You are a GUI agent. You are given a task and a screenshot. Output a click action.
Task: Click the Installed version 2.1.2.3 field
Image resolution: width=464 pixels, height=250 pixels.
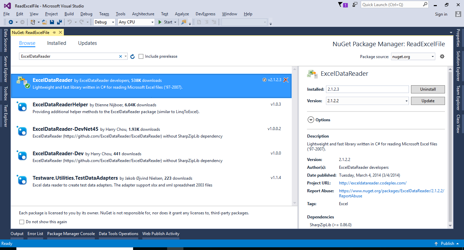point(368,89)
